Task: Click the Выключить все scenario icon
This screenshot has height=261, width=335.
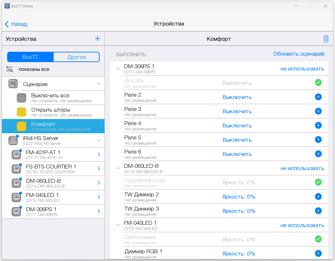Action: point(21,98)
